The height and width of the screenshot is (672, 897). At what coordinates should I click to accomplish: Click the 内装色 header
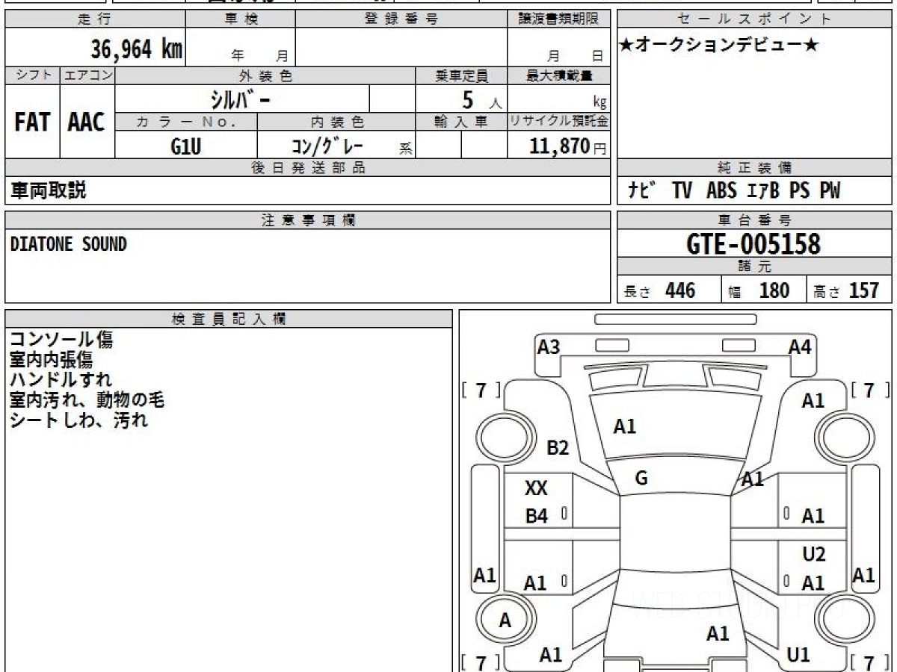coord(336,122)
